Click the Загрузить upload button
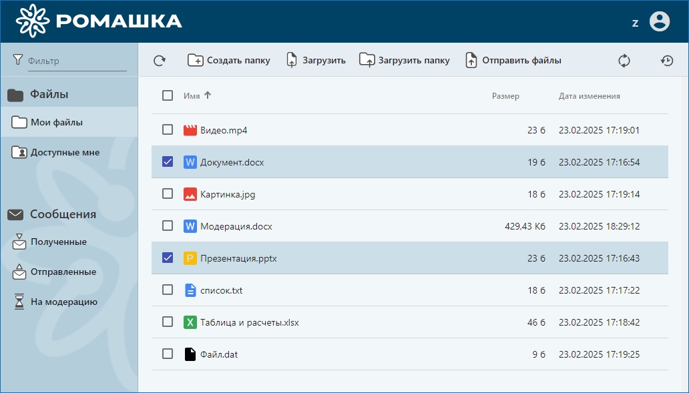This screenshot has height=393, width=689. point(316,61)
